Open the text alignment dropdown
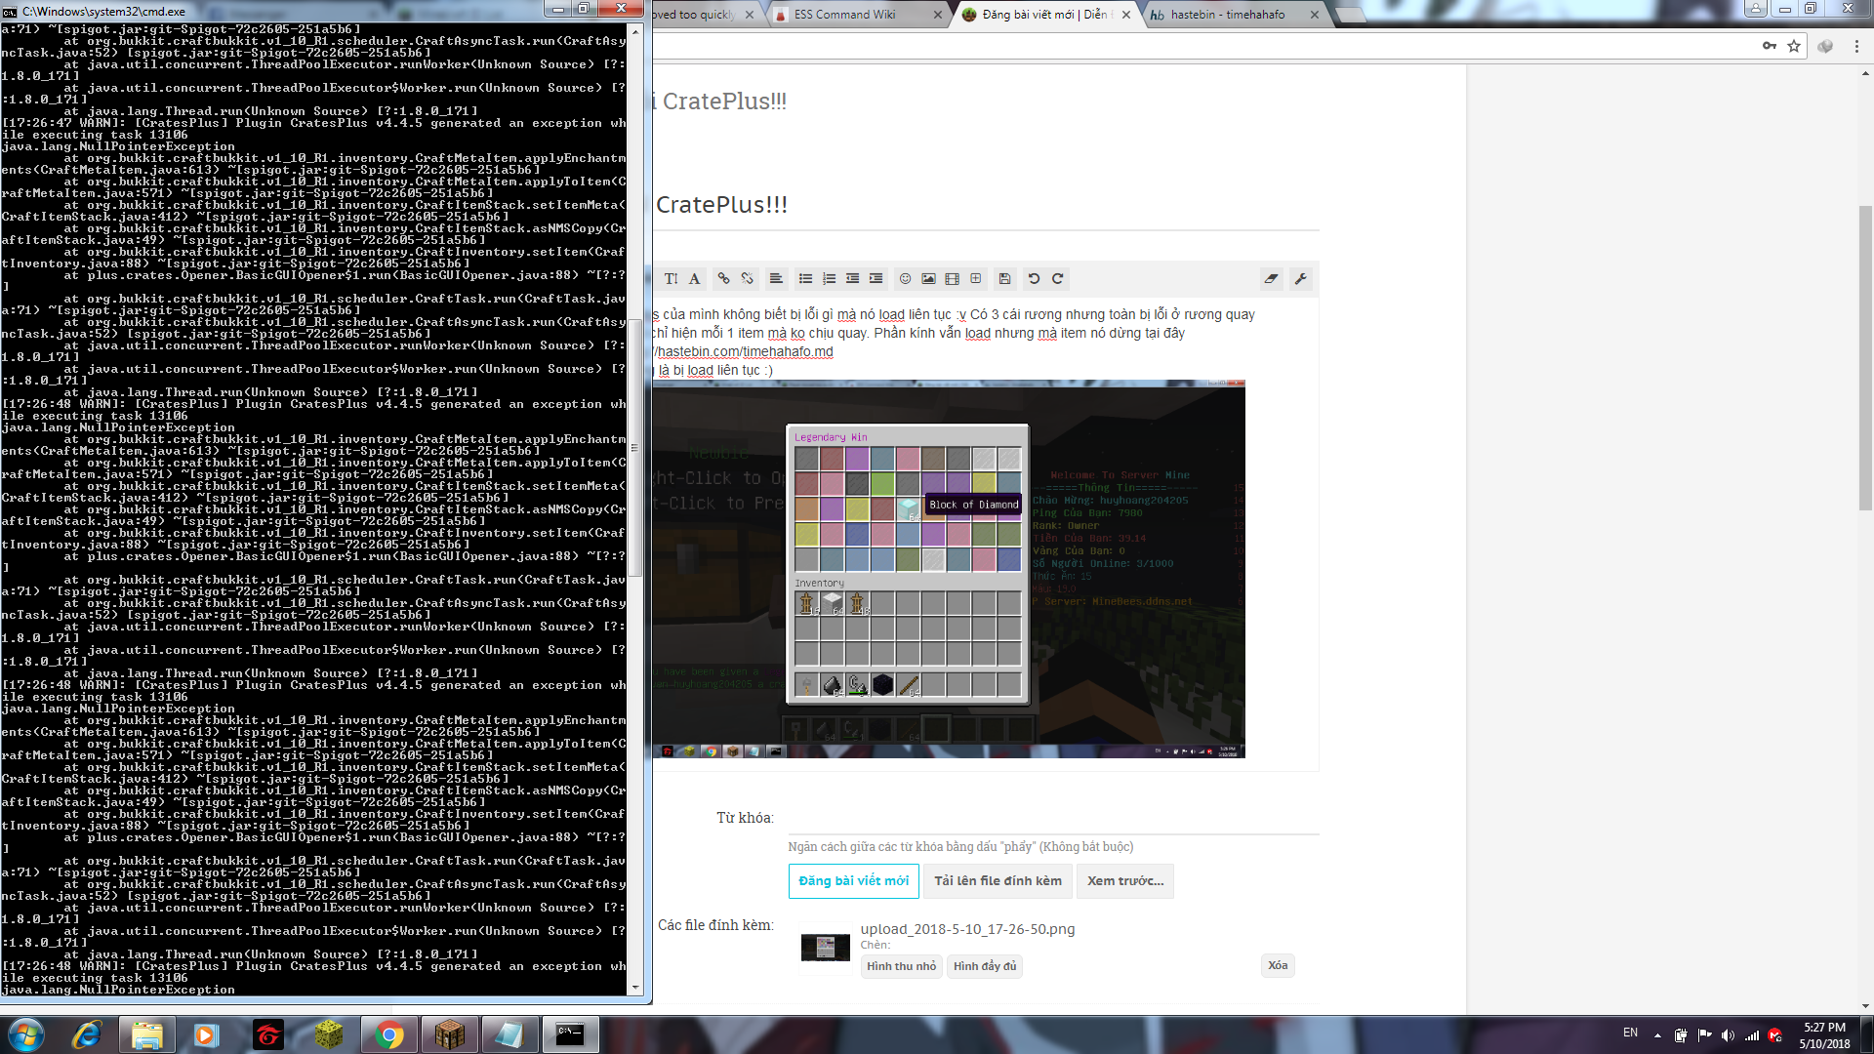This screenshot has height=1054, width=1874. tap(776, 279)
